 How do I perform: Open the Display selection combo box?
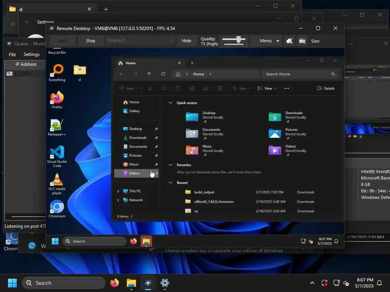click(x=140, y=40)
